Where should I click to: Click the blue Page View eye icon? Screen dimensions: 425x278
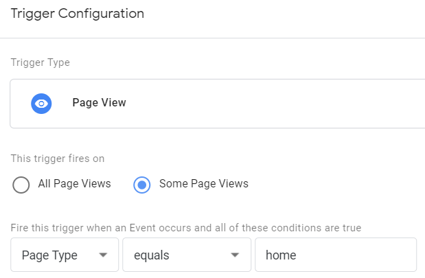point(41,104)
